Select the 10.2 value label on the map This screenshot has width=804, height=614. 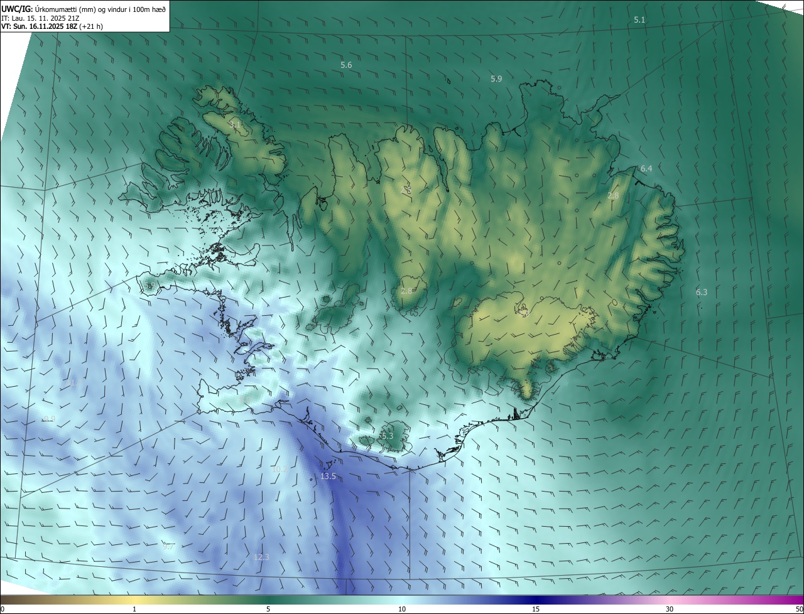(x=280, y=469)
